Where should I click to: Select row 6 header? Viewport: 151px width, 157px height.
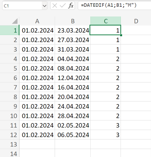(9, 78)
